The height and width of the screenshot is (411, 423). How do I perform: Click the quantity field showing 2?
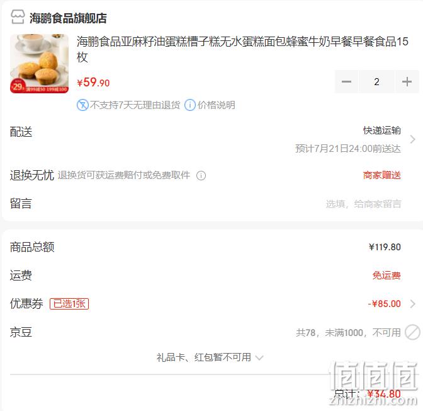[x=376, y=81]
